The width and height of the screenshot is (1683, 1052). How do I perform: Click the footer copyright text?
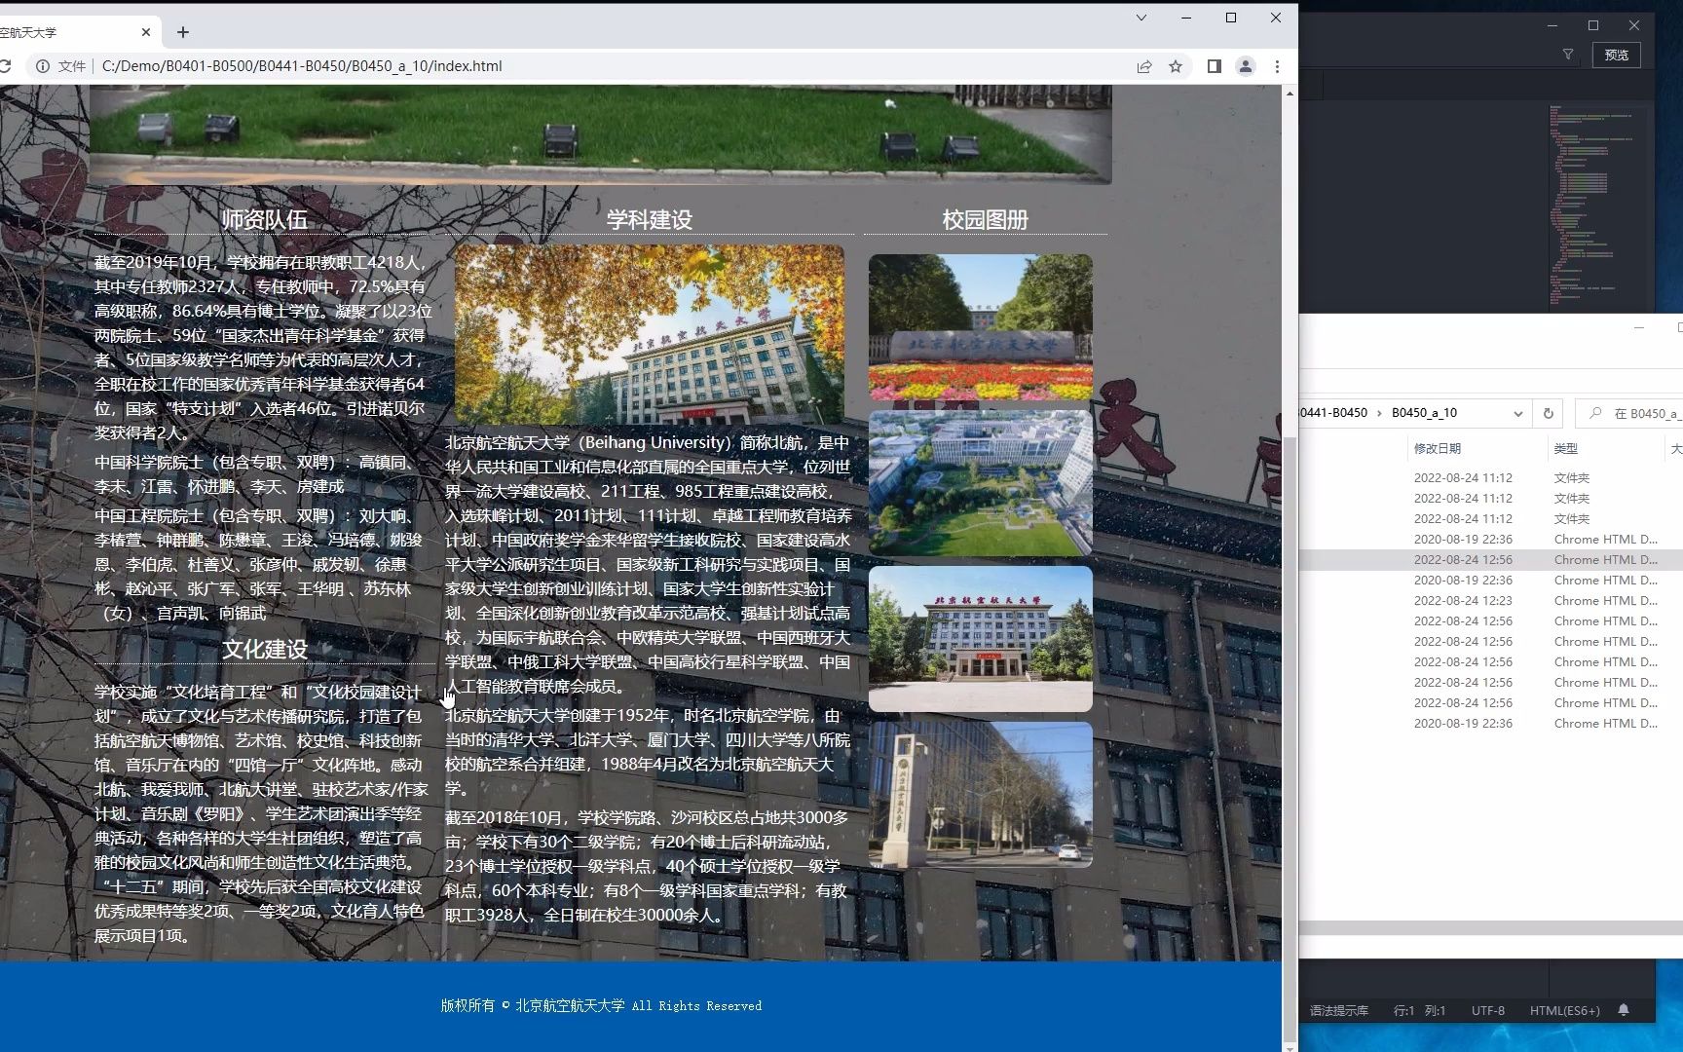[x=601, y=1006]
